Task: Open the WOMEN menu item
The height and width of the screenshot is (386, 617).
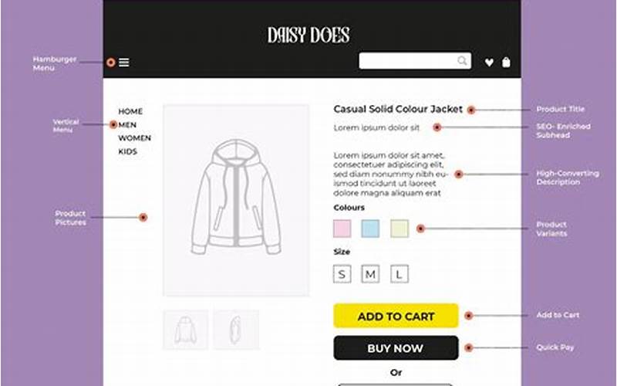Action: (x=134, y=138)
